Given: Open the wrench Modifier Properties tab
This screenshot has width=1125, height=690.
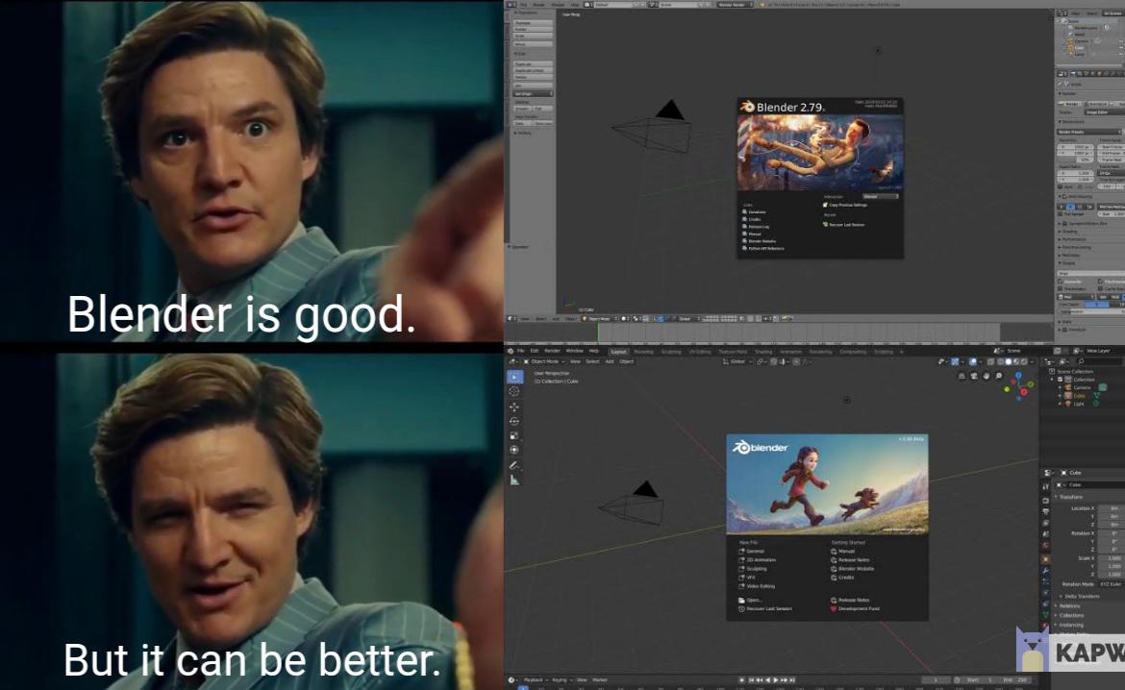Looking at the screenshot, I should pos(1046,571).
